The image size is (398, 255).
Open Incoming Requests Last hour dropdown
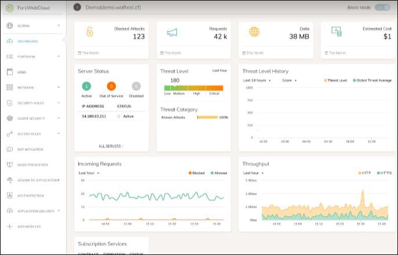point(89,173)
